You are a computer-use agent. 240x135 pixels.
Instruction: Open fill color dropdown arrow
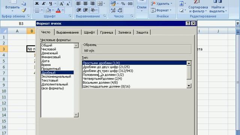[53, 10]
